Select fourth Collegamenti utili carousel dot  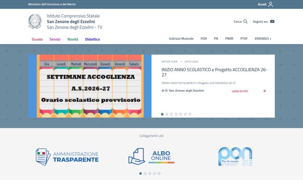(x=154, y=173)
